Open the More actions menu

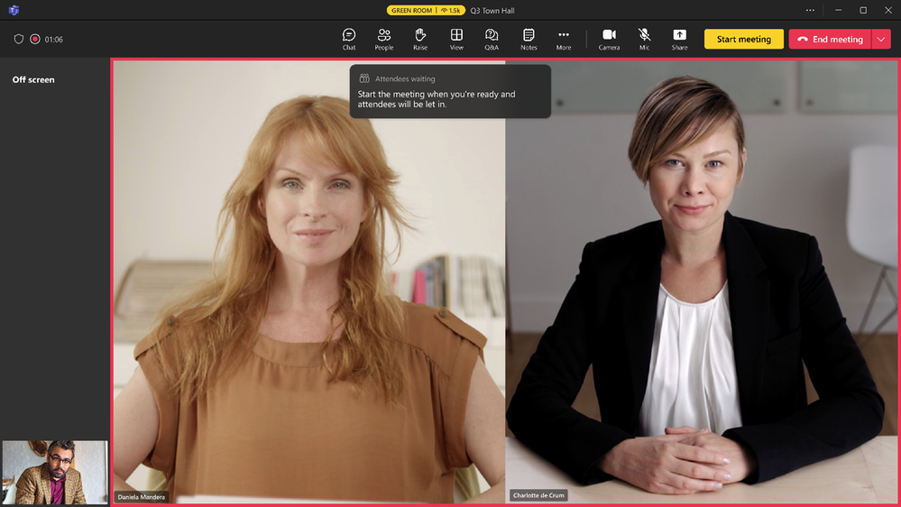click(x=563, y=39)
